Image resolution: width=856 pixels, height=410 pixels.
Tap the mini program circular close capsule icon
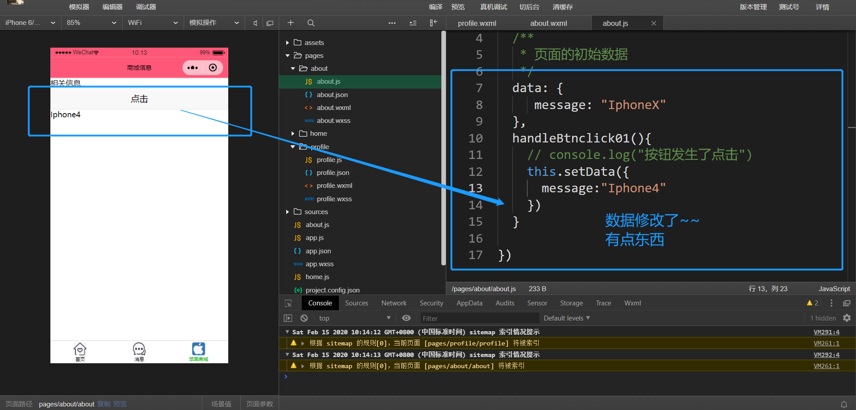point(213,68)
